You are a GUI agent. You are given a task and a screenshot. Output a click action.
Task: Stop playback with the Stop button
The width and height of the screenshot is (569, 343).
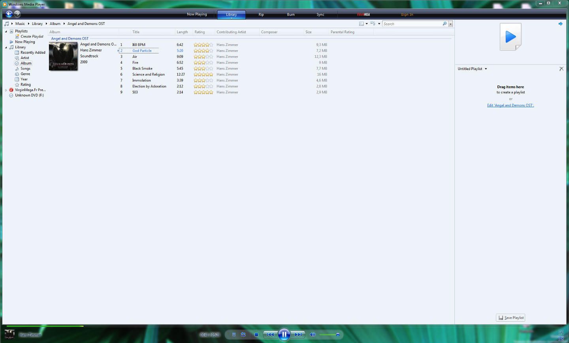coord(256,335)
